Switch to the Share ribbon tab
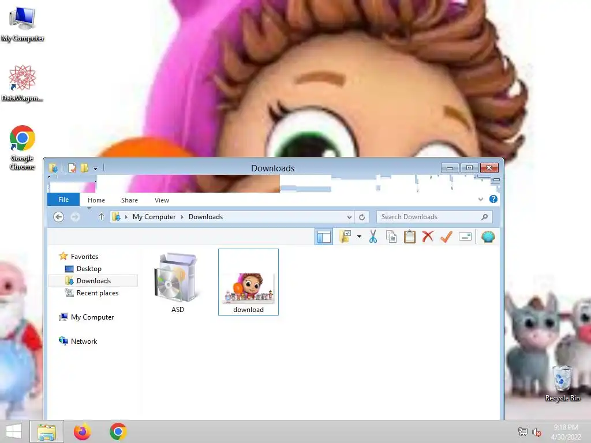The width and height of the screenshot is (591, 443). tap(129, 200)
